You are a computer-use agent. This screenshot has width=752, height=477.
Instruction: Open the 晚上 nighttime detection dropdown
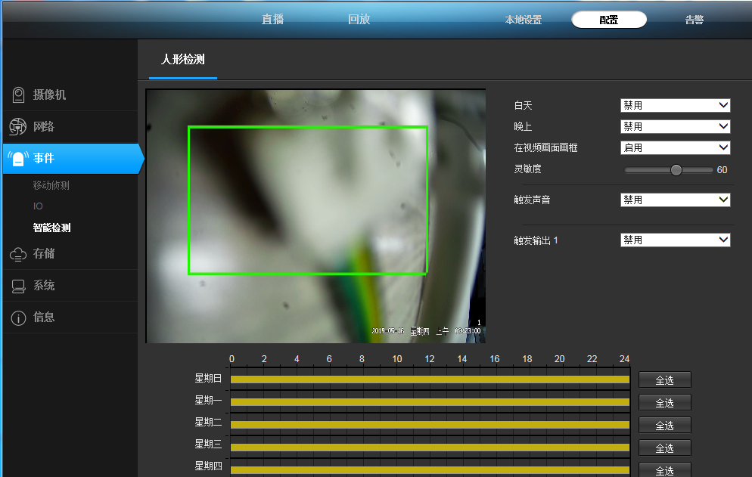(674, 126)
